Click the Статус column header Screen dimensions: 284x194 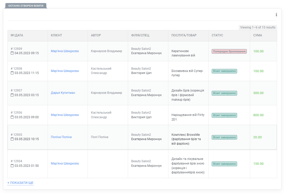(217, 35)
